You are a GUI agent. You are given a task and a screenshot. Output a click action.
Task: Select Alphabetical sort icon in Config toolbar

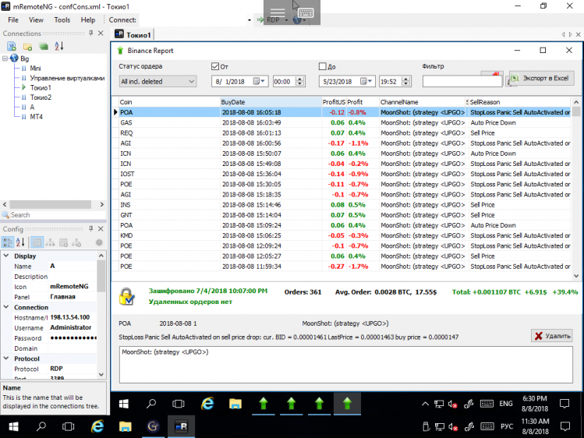(20, 242)
